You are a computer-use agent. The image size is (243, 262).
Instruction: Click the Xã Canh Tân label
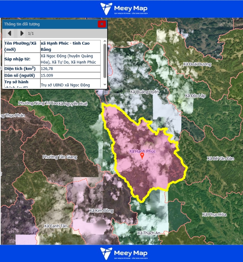(56, 226)
